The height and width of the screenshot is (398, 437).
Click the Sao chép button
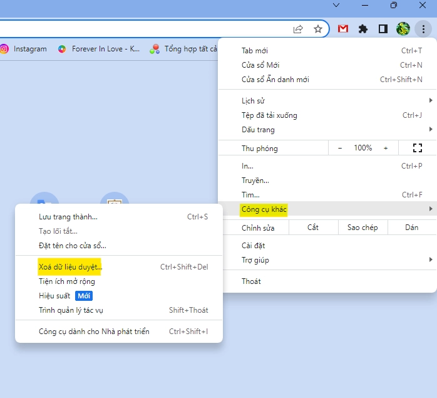pyautogui.click(x=362, y=228)
